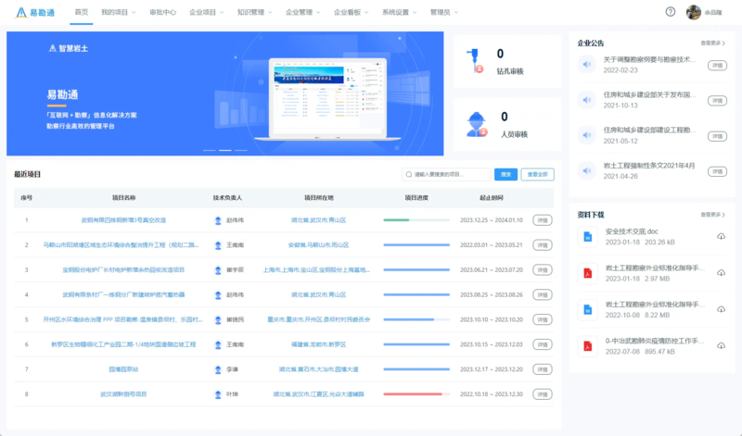Select the third banner carousel indicator
Image resolution: width=742 pixels, height=436 pixels.
[x=241, y=150]
